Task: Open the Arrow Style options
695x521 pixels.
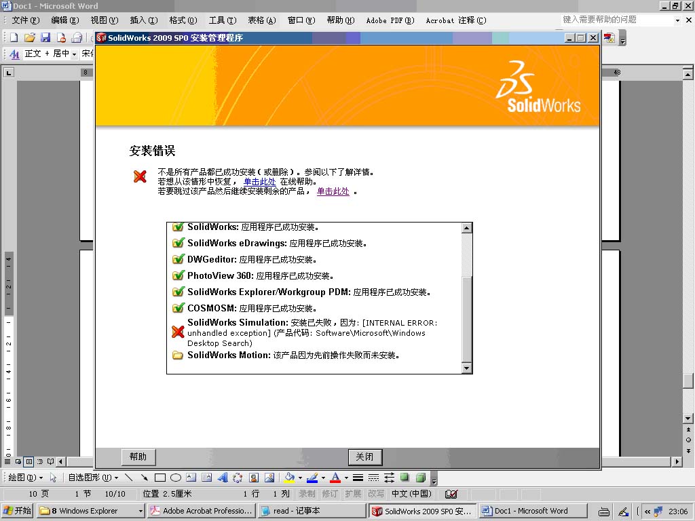Action: coord(389,478)
